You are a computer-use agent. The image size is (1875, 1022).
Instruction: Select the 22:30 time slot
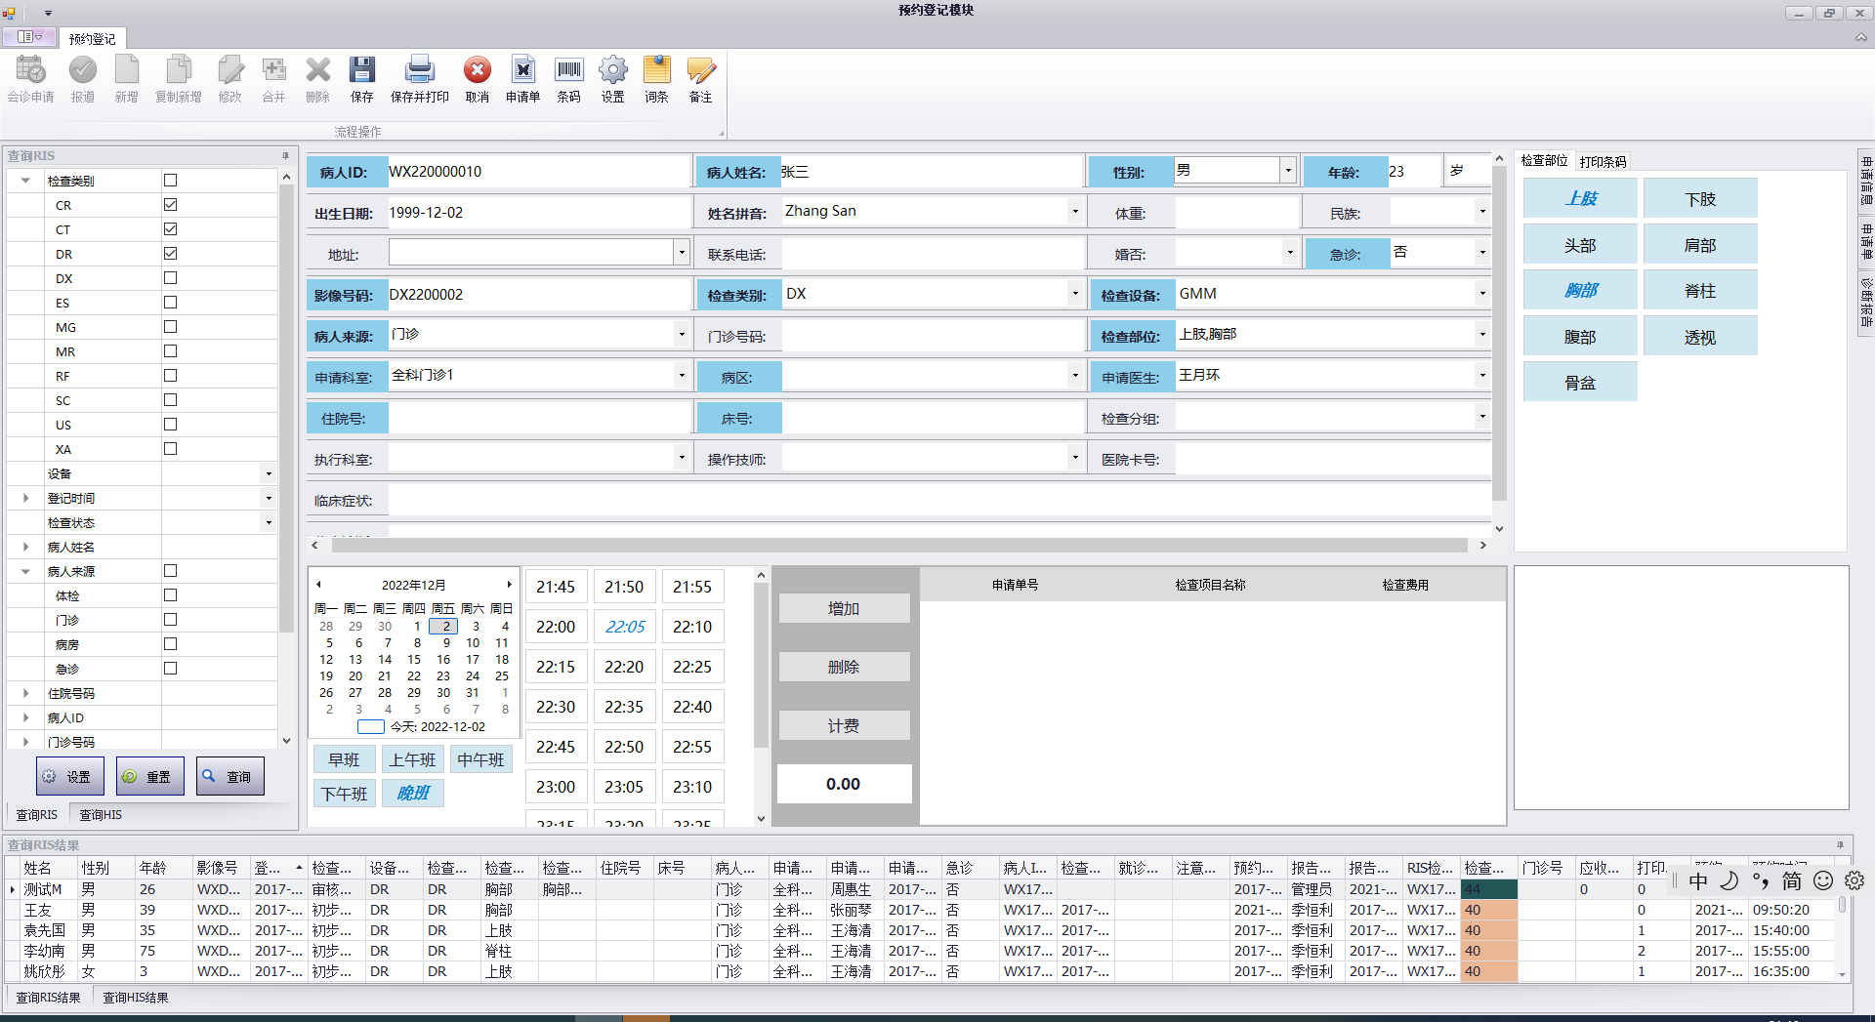click(x=556, y=707)
